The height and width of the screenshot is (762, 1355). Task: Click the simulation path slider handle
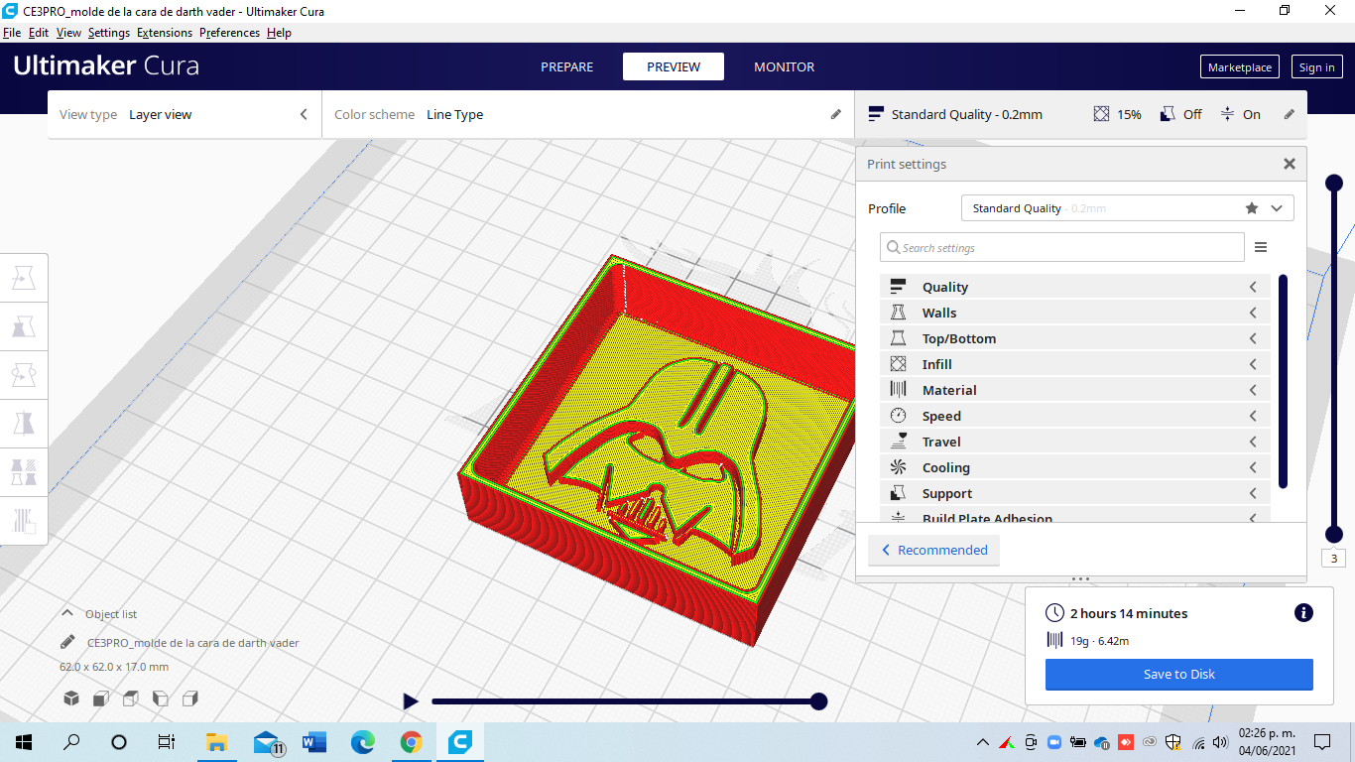coord(818,701)
